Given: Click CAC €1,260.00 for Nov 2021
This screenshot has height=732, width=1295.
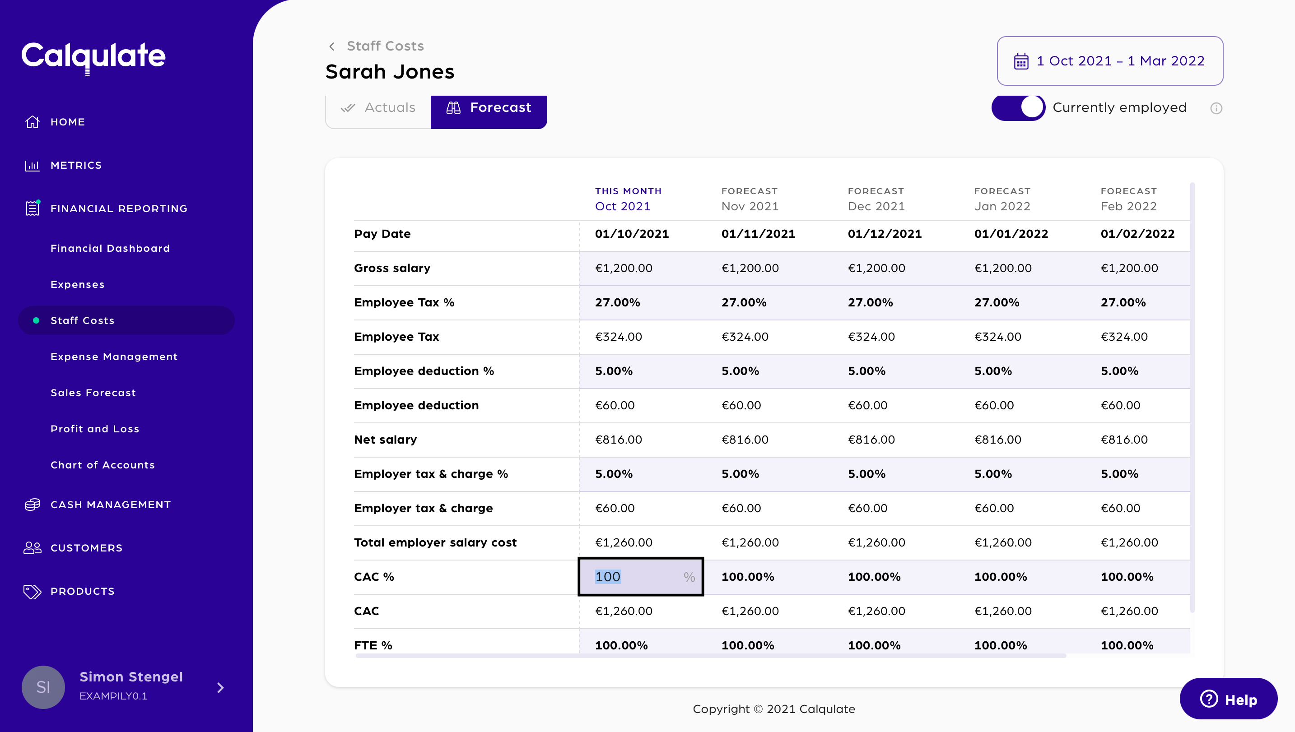Looking at the screenshot, I should coord(750,612).
